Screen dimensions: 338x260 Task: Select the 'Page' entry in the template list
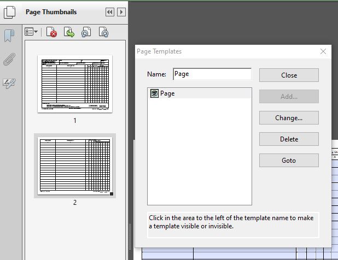coord(200,93)
